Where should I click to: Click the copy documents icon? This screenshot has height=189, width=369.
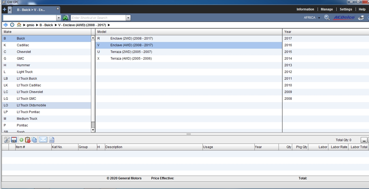pyautogui.click(x=34, y=140)
